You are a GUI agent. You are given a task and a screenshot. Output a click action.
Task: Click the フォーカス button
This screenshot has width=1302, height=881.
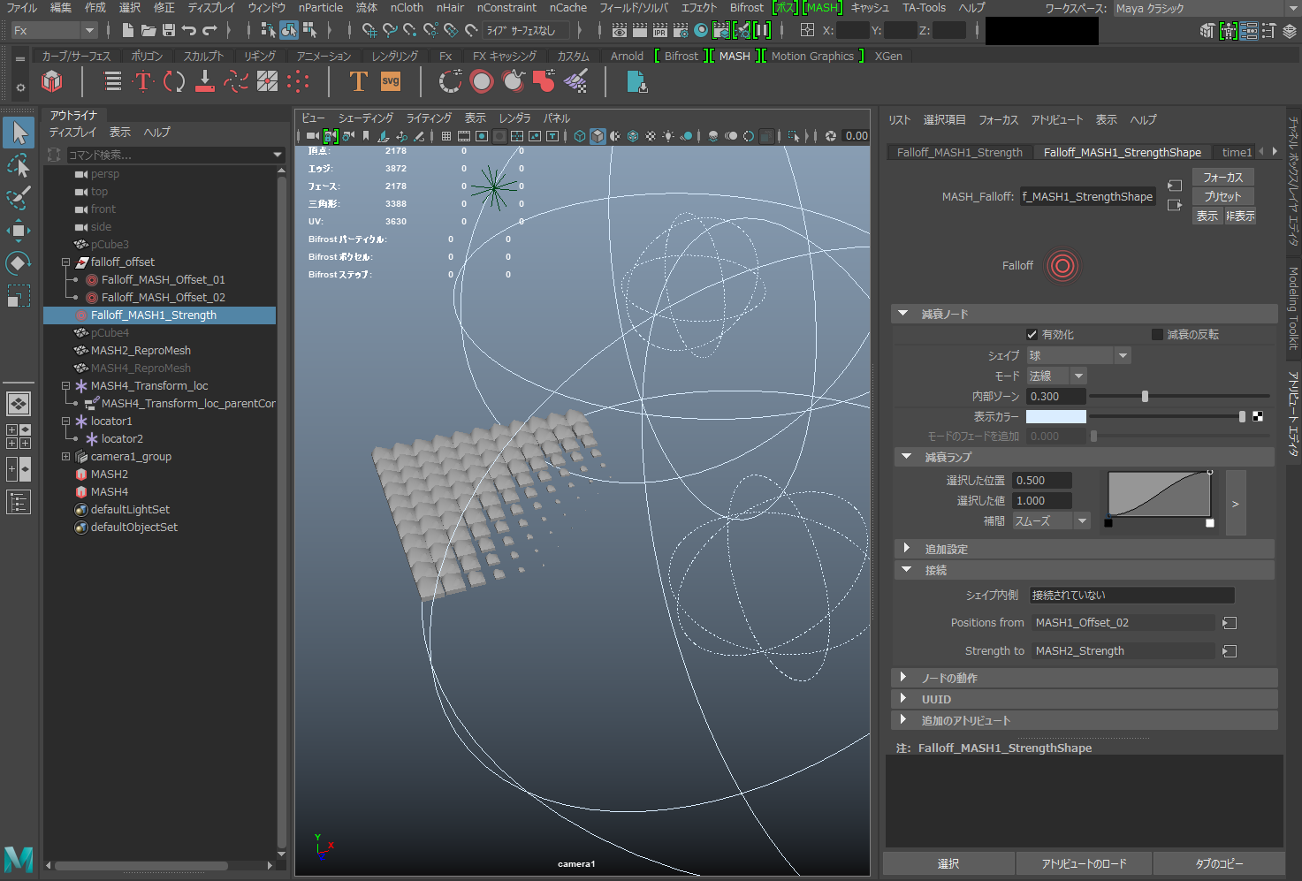coord(1222,178)
